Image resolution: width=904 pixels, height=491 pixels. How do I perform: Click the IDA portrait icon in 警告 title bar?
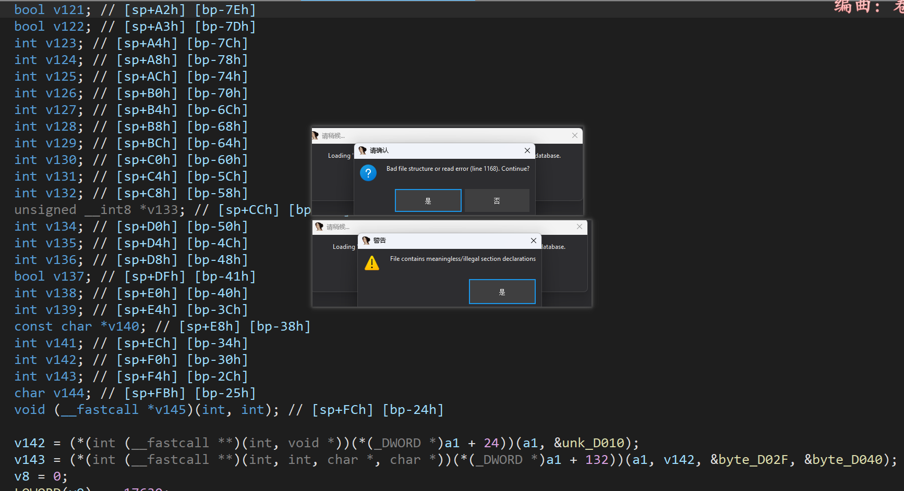click(366, 241)
